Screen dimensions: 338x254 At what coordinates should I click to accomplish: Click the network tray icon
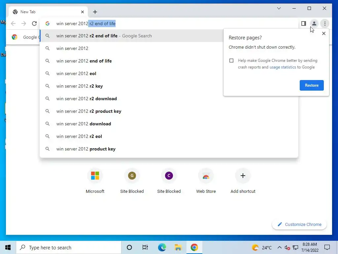[x=295, y=247]
